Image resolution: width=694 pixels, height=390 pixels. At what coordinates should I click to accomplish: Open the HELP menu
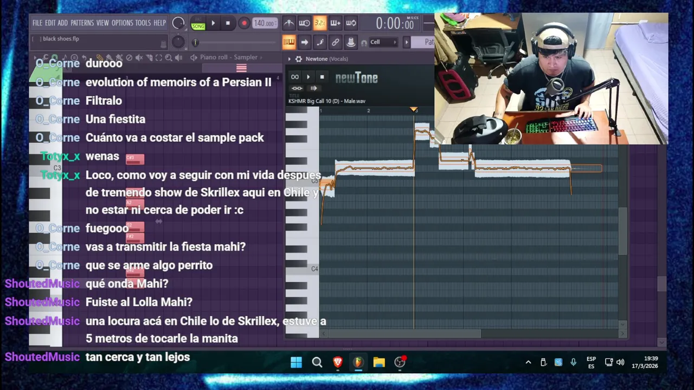coord(160,23)
